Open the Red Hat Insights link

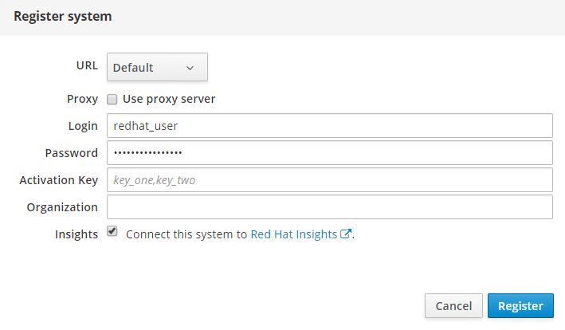(x=294, y=234)
